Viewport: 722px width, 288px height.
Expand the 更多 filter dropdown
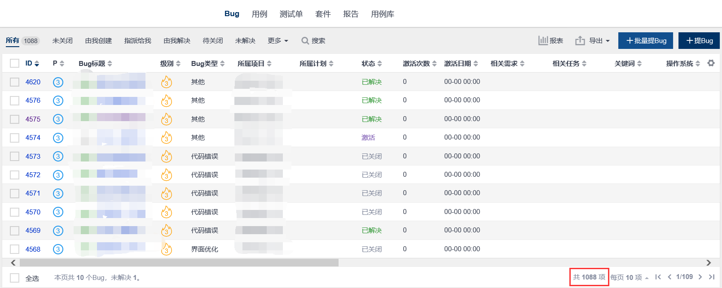coord(278,41)
